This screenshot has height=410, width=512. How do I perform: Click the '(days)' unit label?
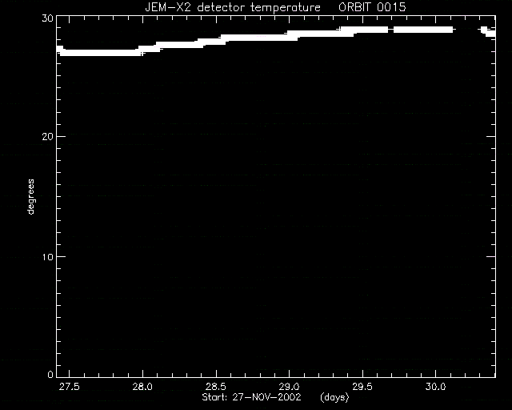click(334, 397)
